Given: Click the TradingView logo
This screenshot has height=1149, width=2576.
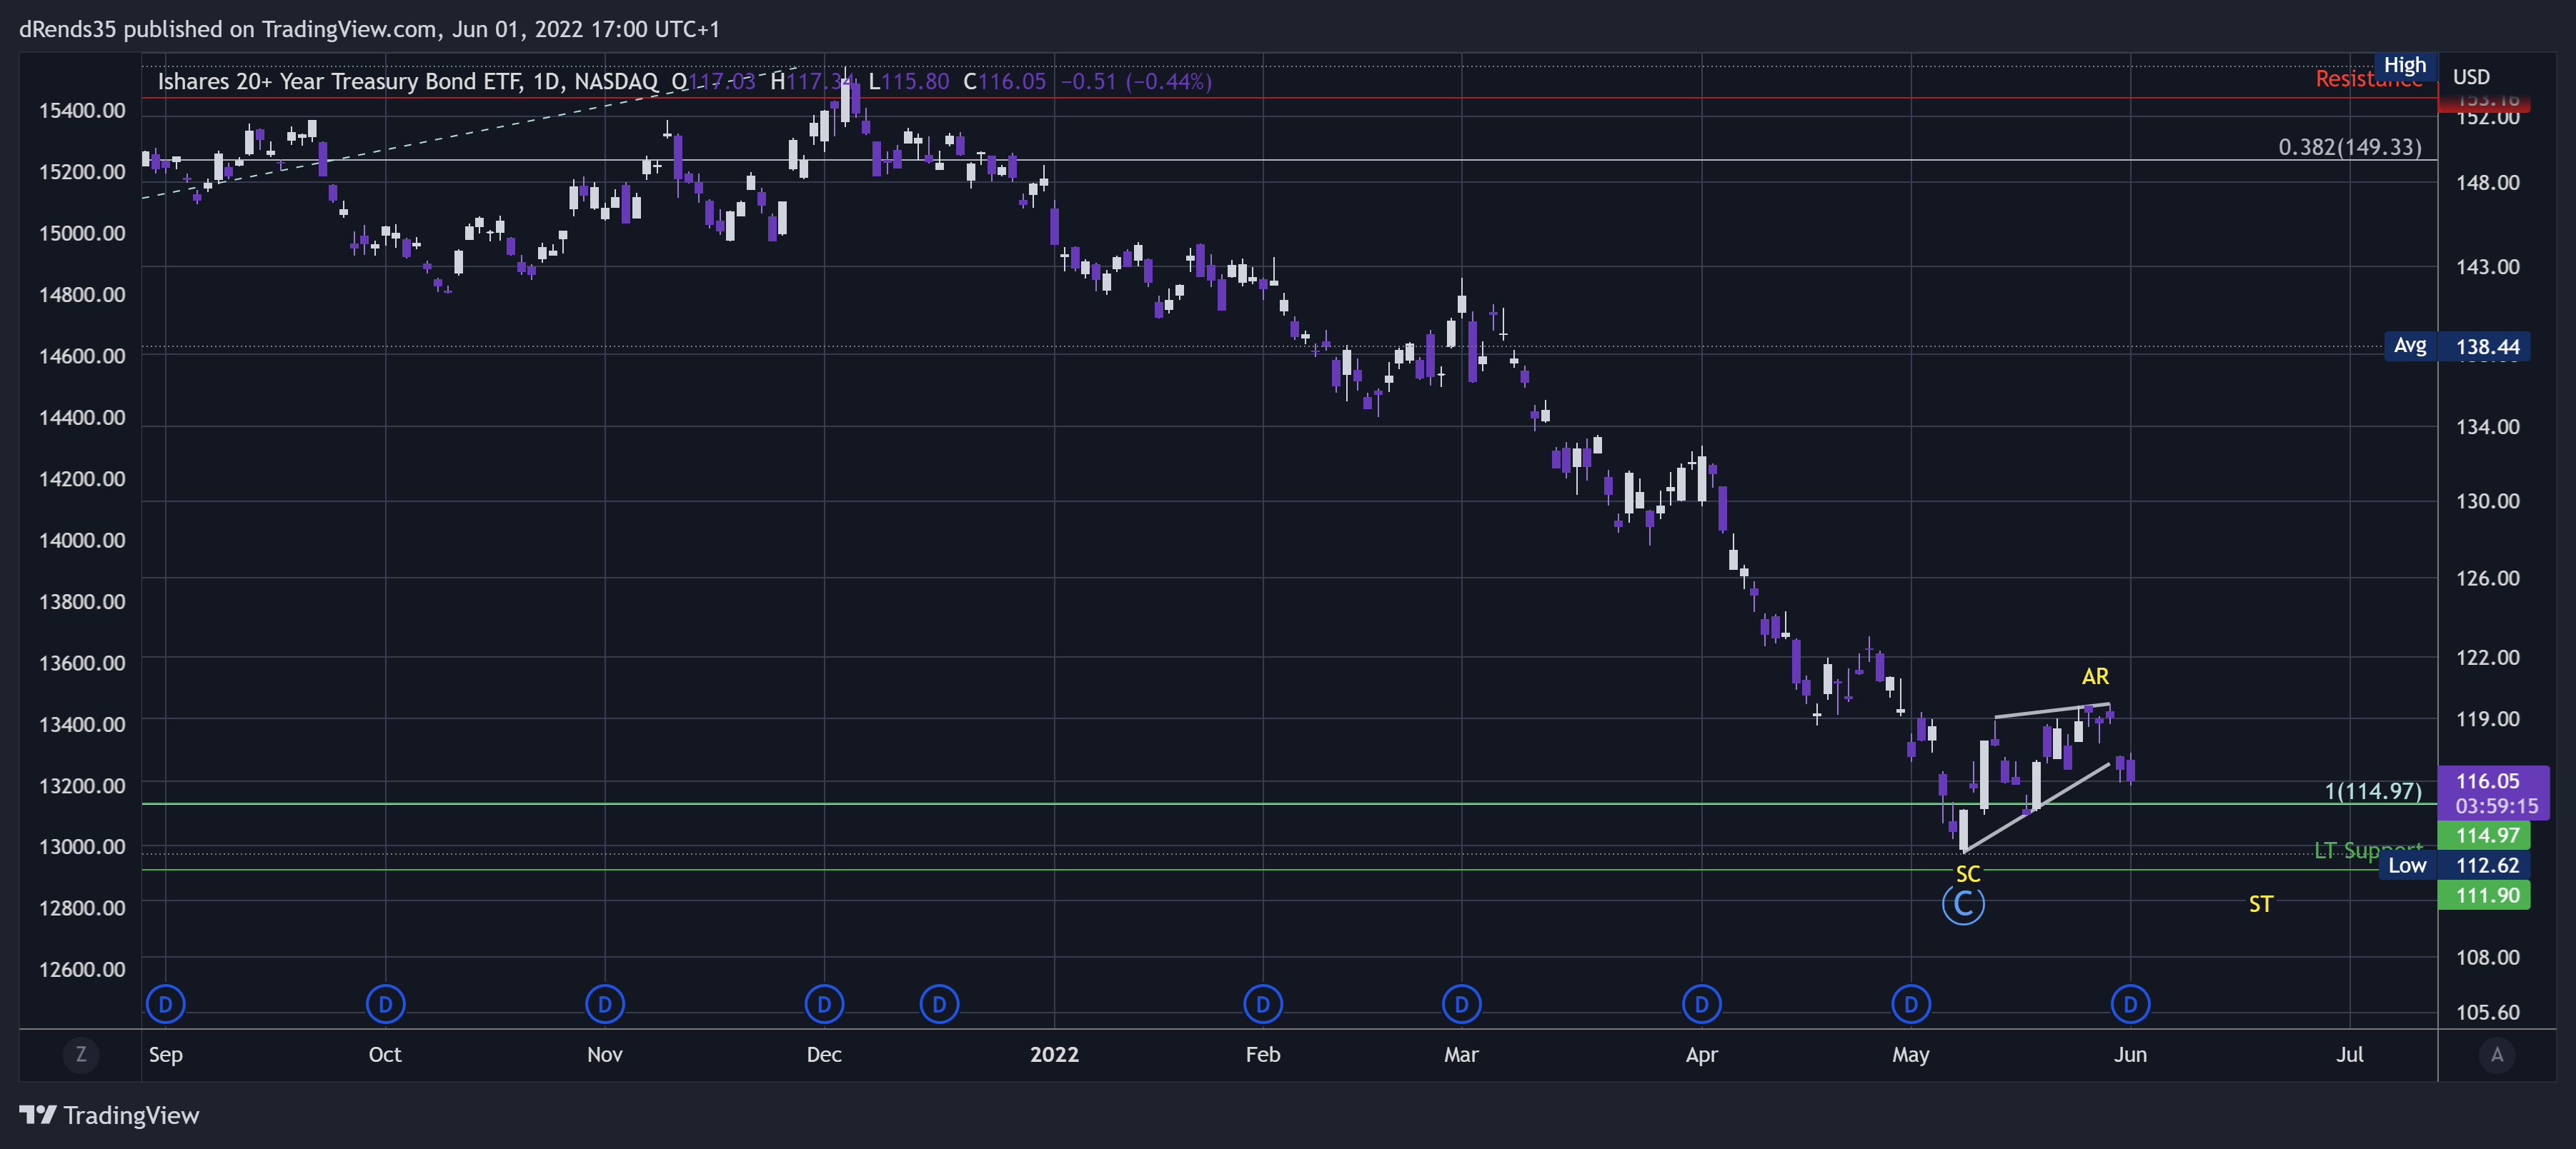Looking at the screenshot, I should (109, 1115).
